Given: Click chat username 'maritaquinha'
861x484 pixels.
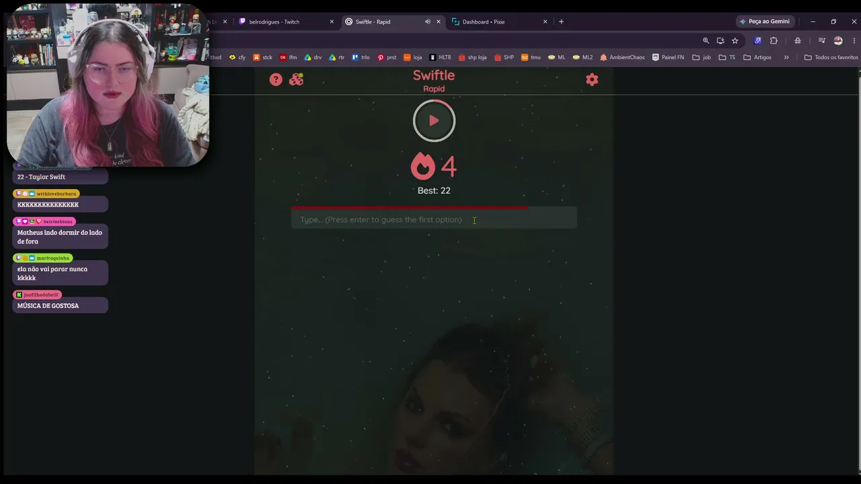Looking at the screenshot, I should click(x=53, y=258).
